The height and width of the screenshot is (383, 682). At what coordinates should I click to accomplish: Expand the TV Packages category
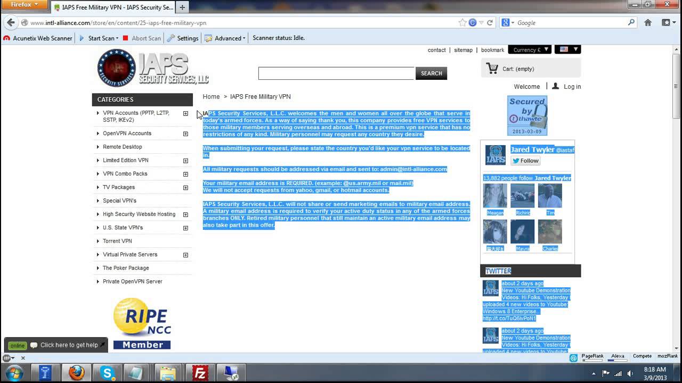tap(185, 187)
